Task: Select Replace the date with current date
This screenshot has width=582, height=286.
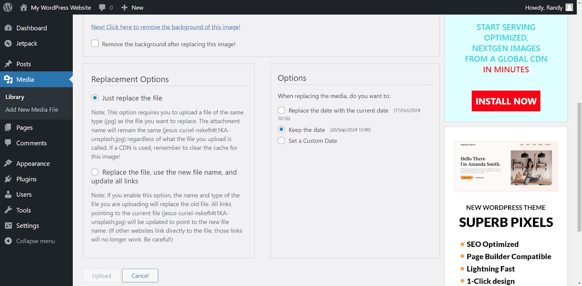Action: point(281,110)
